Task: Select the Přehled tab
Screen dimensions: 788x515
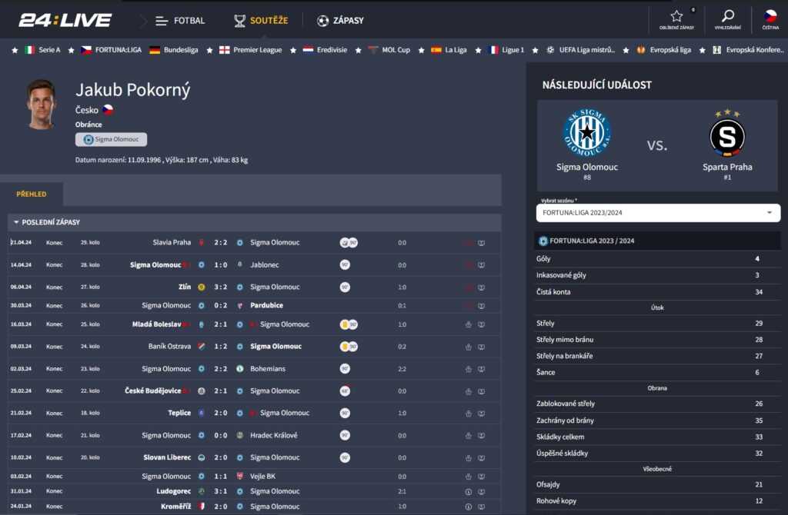Action: coord(32,194)
